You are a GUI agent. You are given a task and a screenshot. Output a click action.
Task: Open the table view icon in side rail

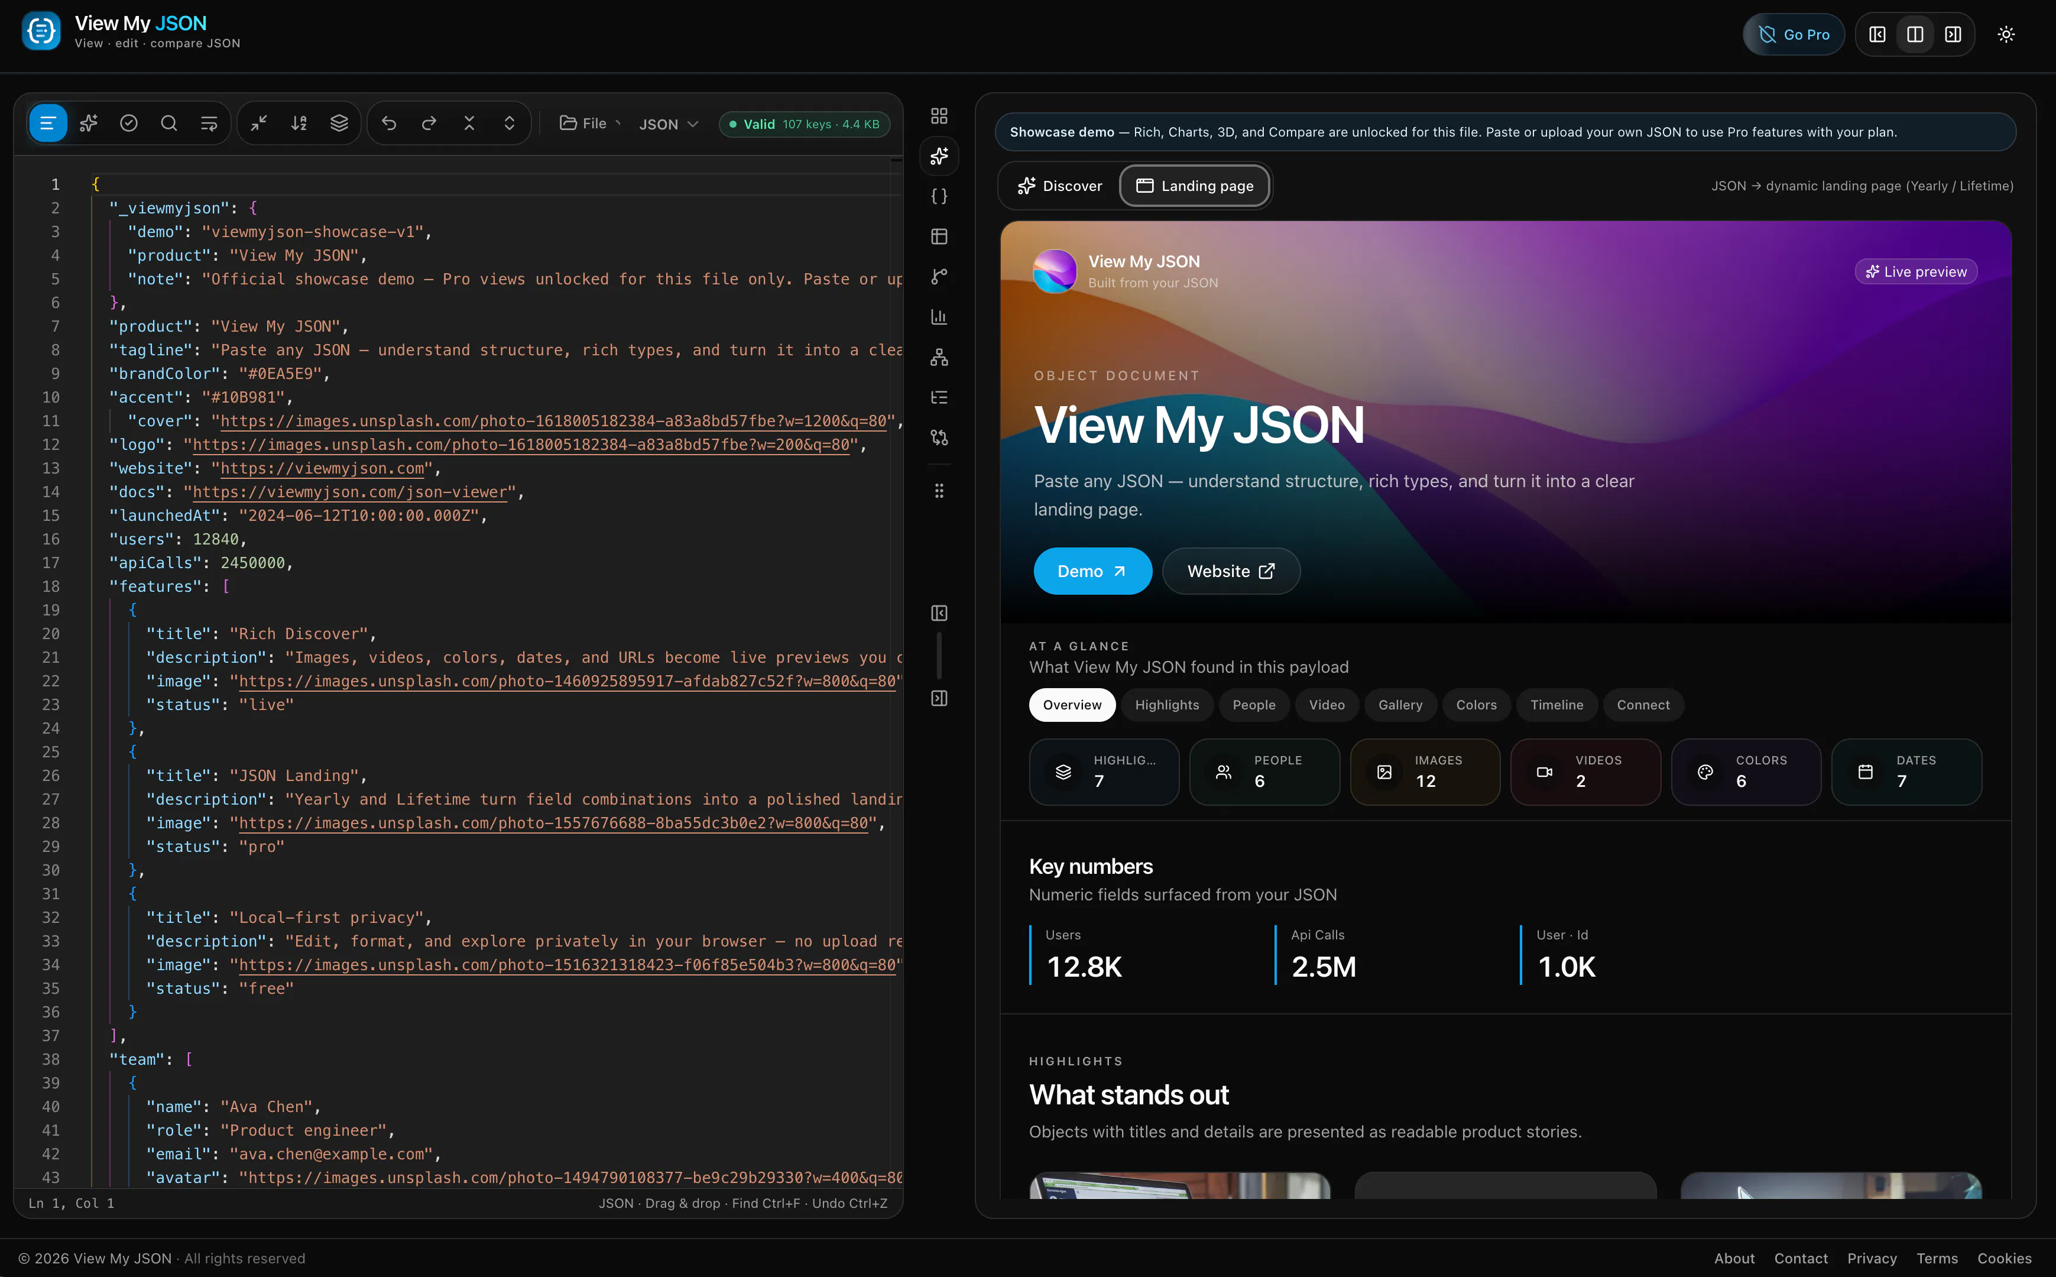[939, 236]
